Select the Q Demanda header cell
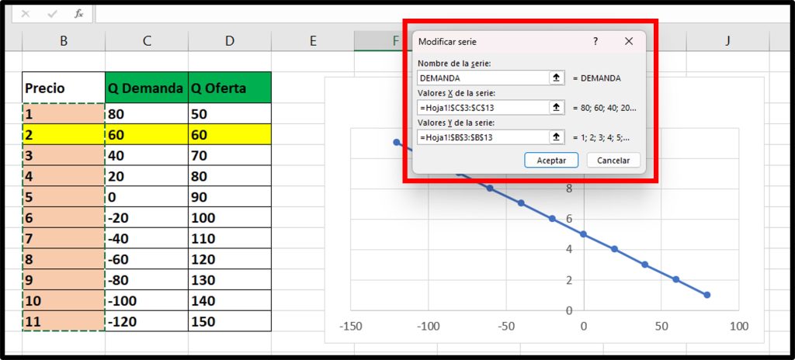Viewport: 795px width, 360px height. click(x=147, y=88)
